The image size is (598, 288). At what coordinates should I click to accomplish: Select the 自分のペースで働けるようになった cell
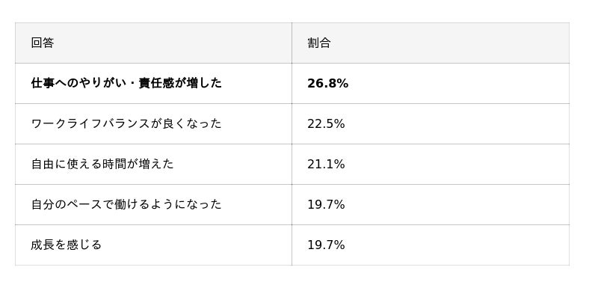[153, 204]
